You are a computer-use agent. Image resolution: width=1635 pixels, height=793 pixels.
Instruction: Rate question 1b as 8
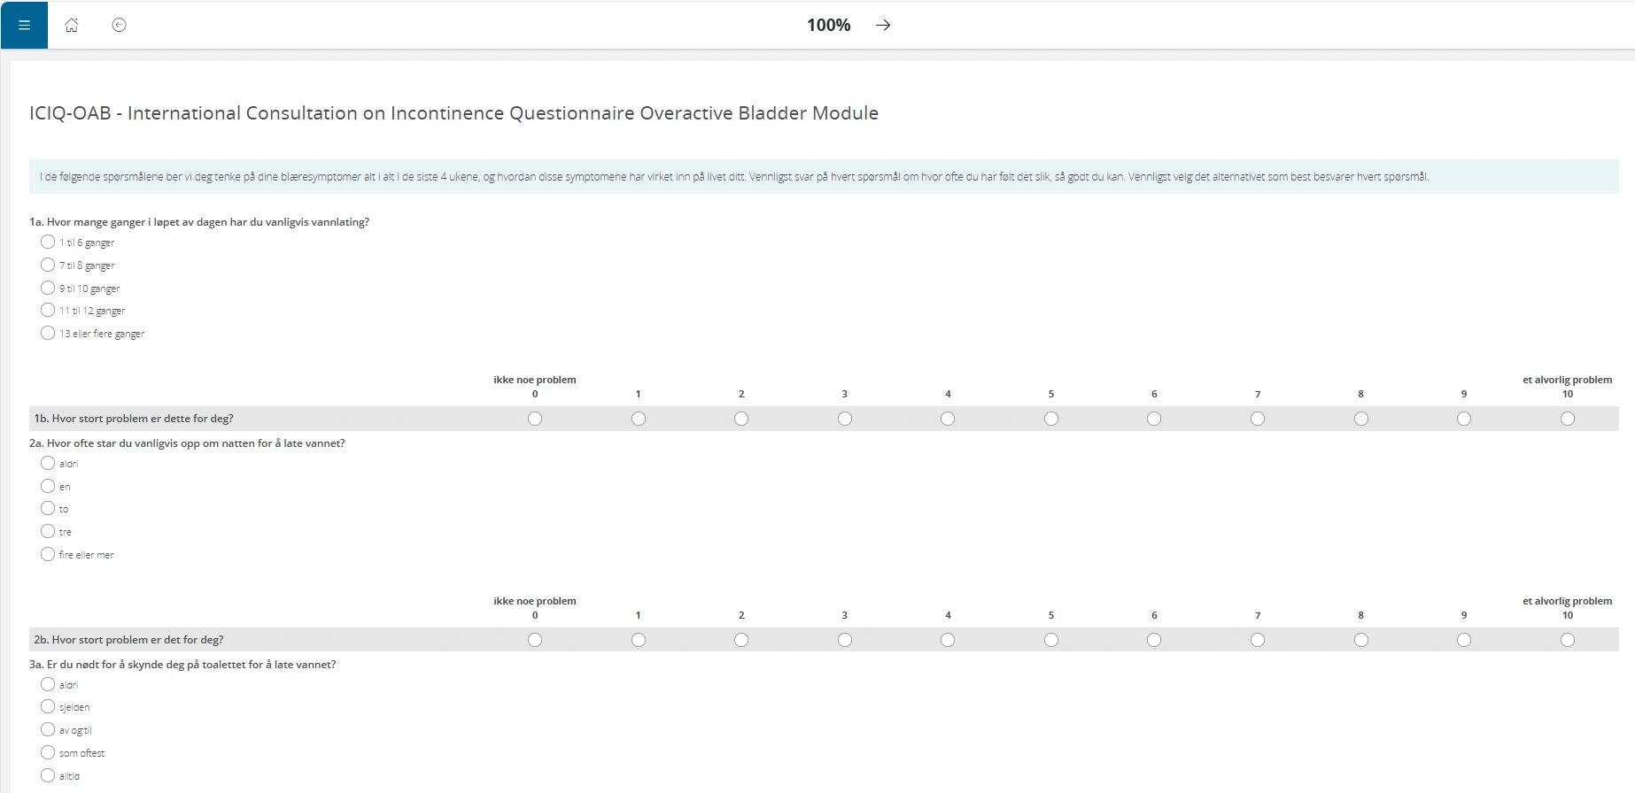(x=1361, y=419)
